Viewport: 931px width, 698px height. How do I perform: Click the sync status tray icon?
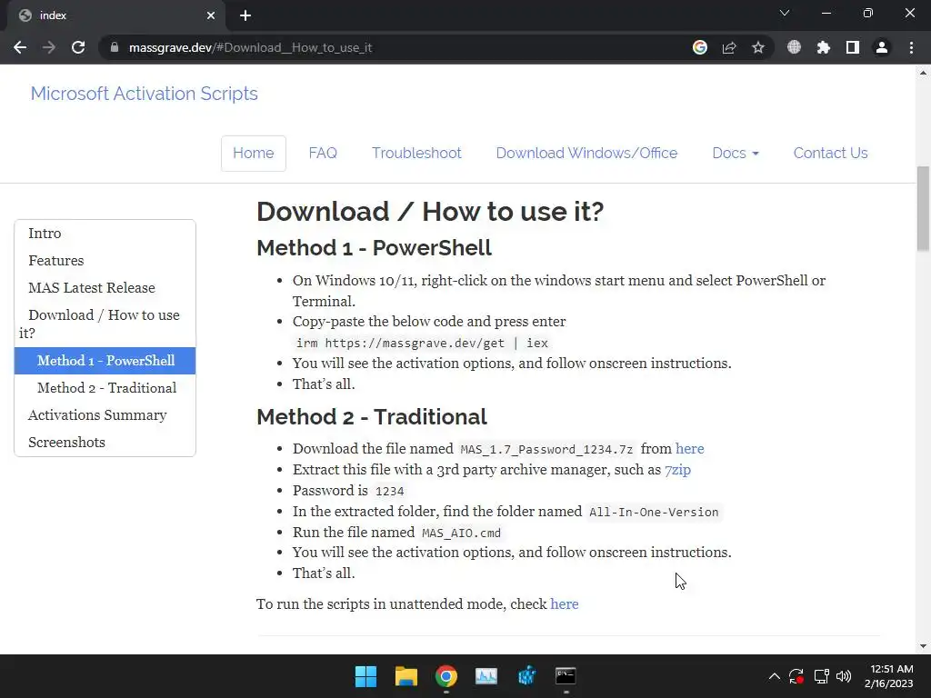point(796,676)
